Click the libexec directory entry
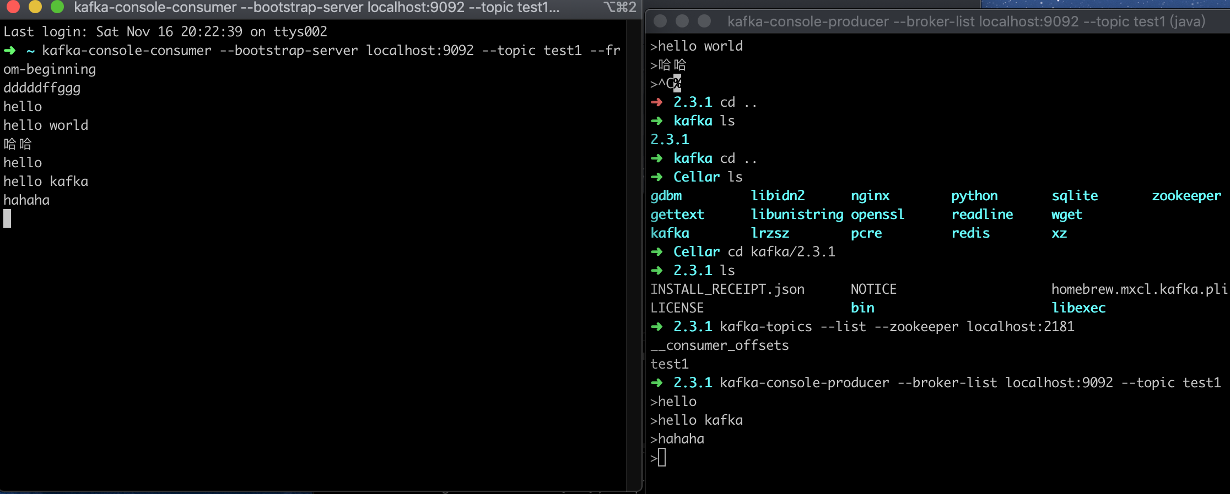Viewport: 1230px width, 494px height. pyautogui.click(x=1078, y=308)
